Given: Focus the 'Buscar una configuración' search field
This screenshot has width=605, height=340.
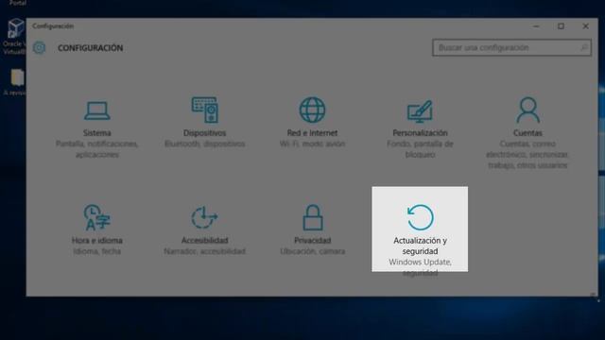Looking at the screenshot, I should point(511,48).
